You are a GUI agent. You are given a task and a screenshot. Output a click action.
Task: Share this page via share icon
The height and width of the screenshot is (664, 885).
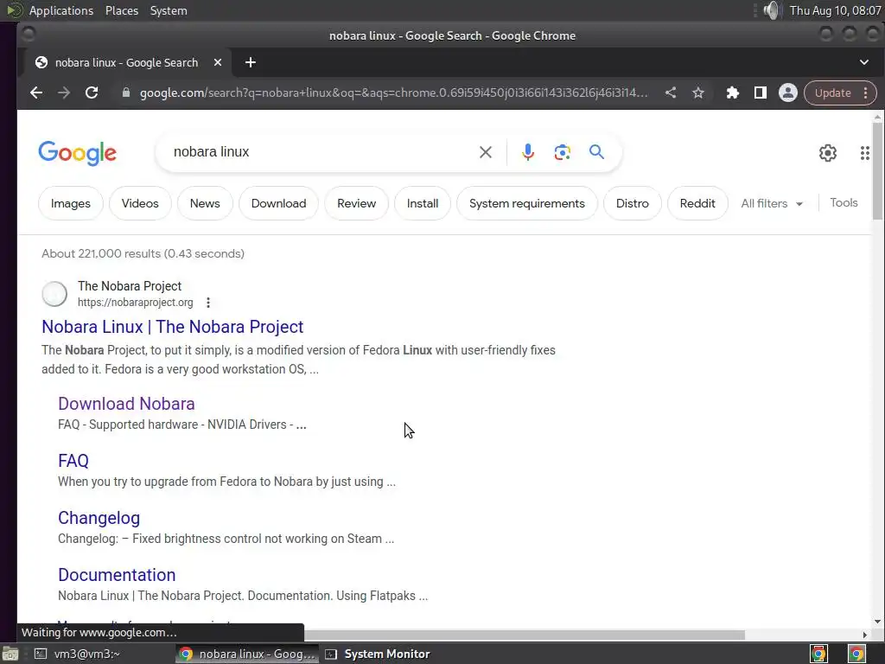click(x=671, y=93)
